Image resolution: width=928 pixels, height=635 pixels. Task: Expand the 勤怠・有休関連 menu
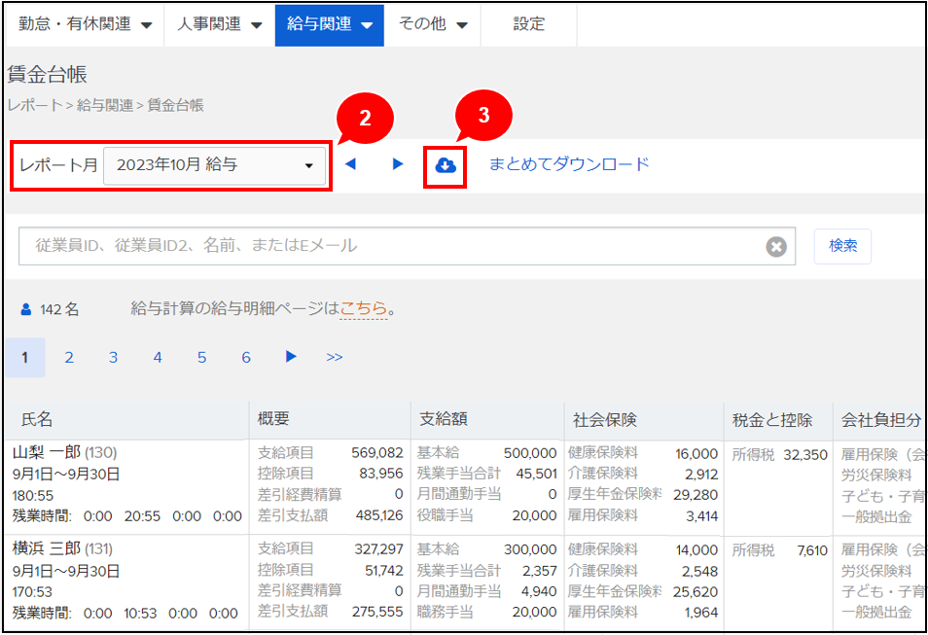[86, 24]
